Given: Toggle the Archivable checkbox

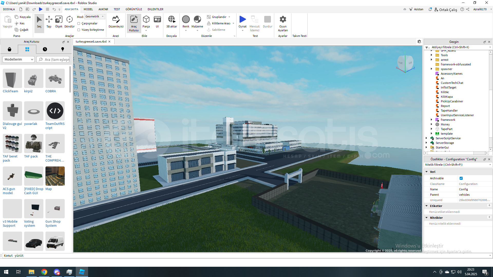Looking at the screenshot, I should point(461,178).
